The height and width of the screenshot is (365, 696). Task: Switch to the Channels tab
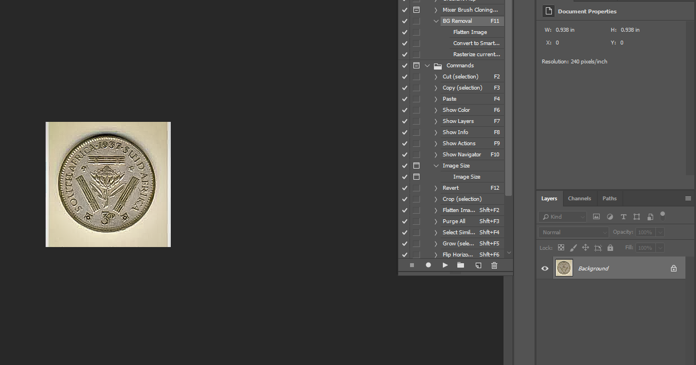(x=579, y=199)
